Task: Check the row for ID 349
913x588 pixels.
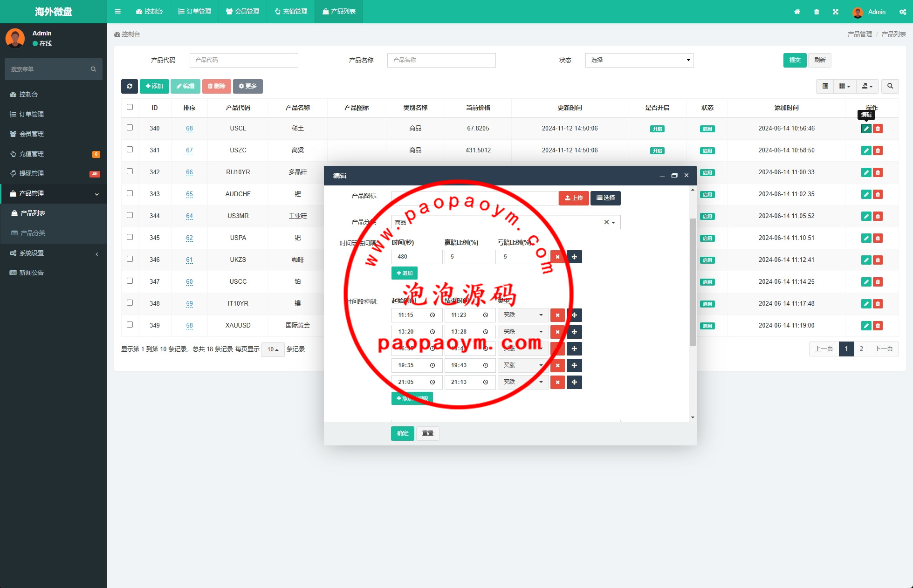Action: (130, 325)
